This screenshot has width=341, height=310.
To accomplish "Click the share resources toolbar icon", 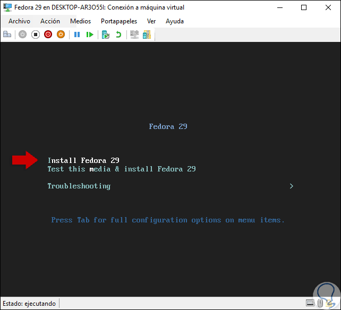I will [147, 35].
